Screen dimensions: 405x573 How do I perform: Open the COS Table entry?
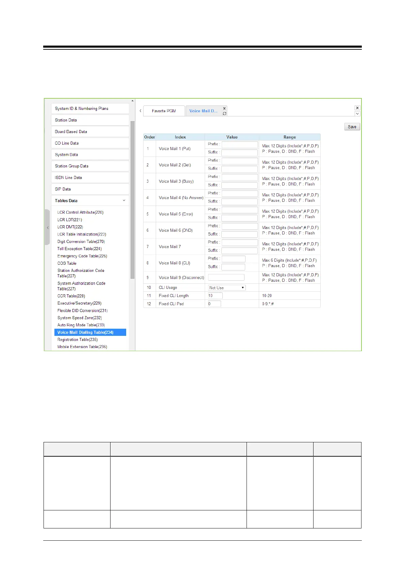tap(67, 263)
